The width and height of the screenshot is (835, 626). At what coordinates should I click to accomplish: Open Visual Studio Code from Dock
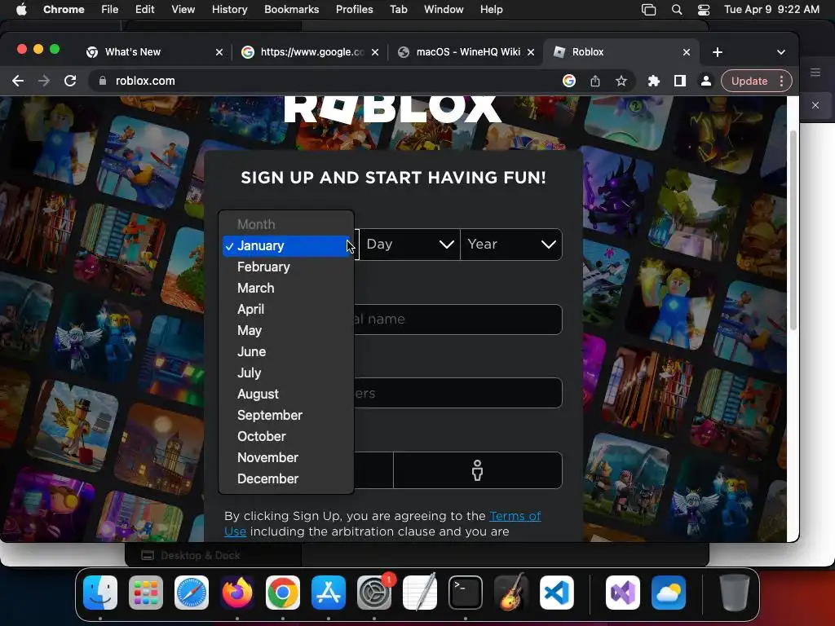[x=557, y=593]
